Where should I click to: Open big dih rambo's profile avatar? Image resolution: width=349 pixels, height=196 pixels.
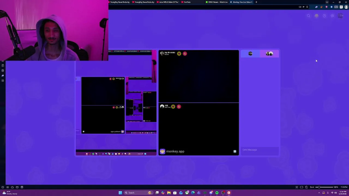[162, 54]
